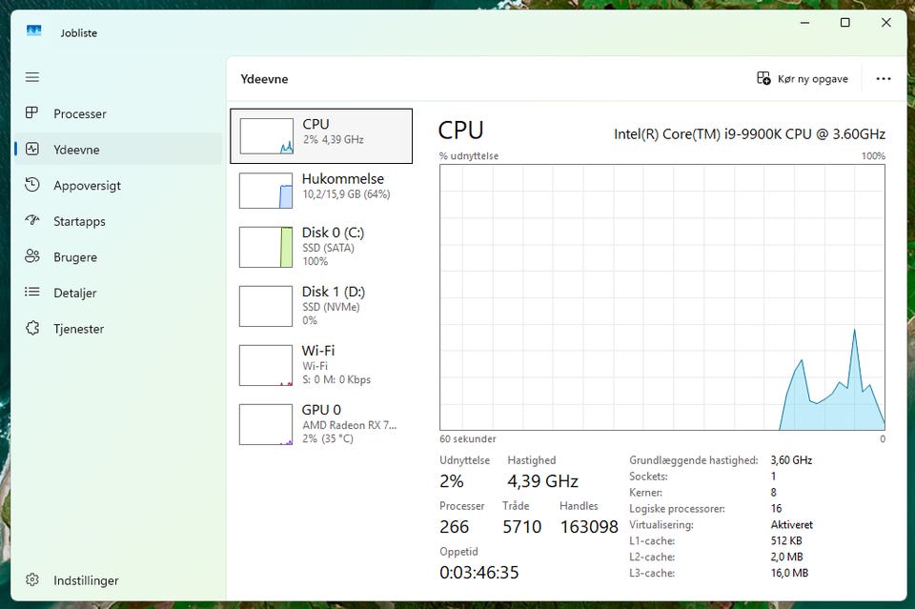Click the large CPU utilization graph

click(662, 297)
